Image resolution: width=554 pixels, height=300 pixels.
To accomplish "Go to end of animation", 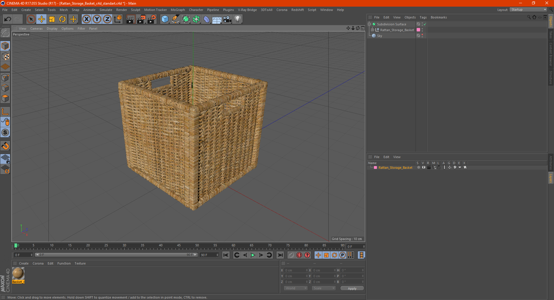I will [280, 255].
